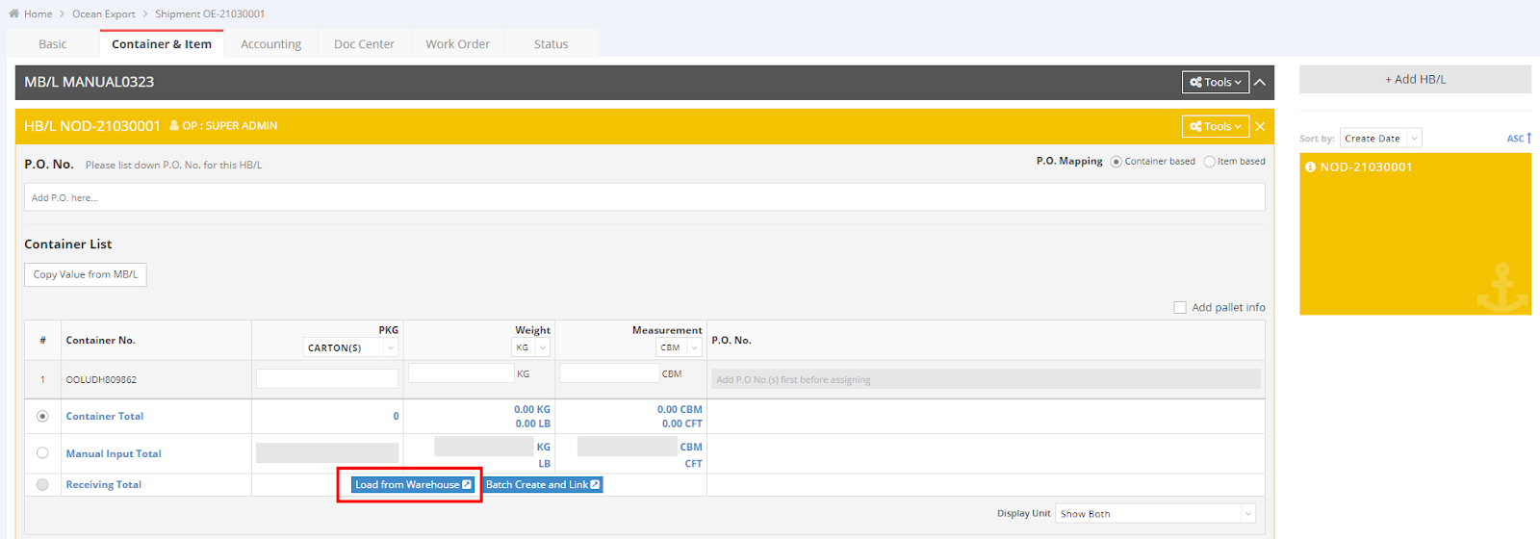
Task: Click the Home icon in breadcrumb
Action: point(13,13)
